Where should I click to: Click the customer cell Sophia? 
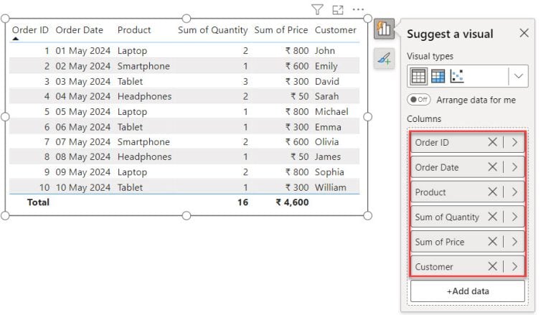(329, 172)
